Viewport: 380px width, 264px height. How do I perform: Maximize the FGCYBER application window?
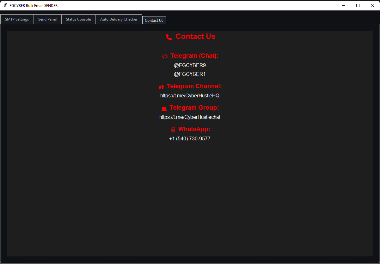pos(358,5)
